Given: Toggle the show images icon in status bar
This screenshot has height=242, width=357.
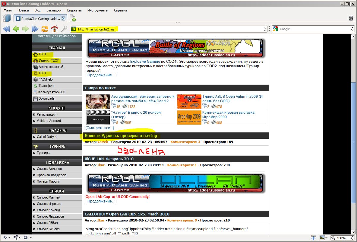Looking at the screenshot, I should pos(322,238).
